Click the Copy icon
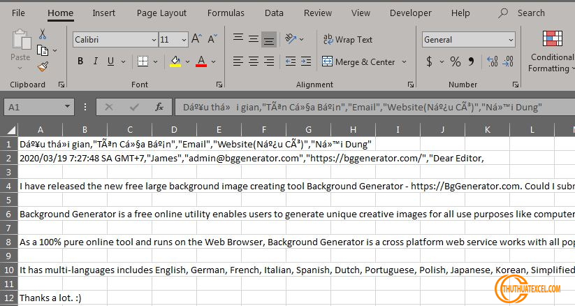Viewport: 575px width, 306px height. point(43,50)
